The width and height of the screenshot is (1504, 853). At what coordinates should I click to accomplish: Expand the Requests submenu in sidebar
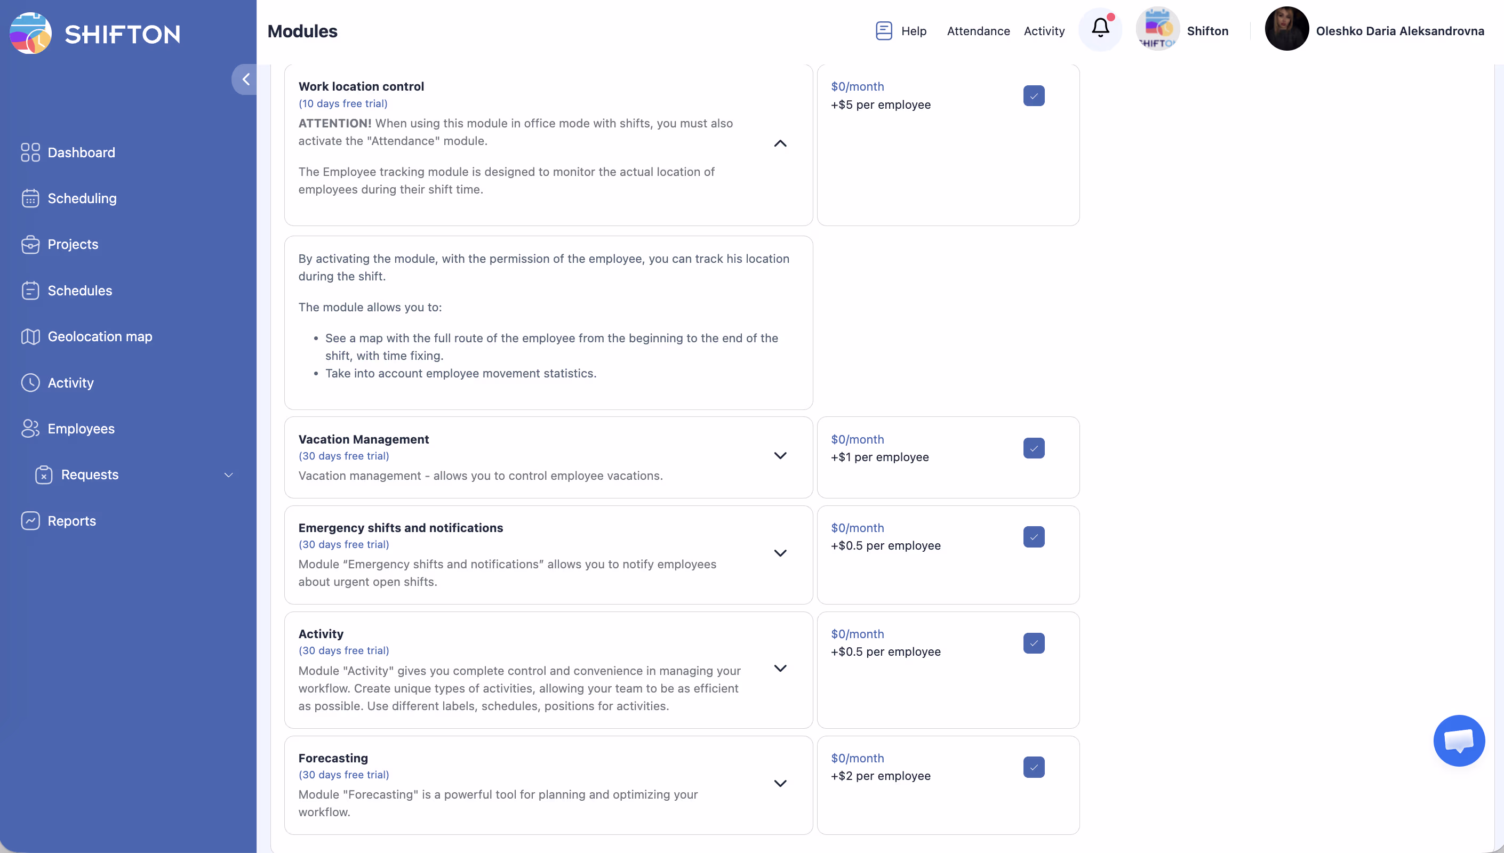click(228, 474)
